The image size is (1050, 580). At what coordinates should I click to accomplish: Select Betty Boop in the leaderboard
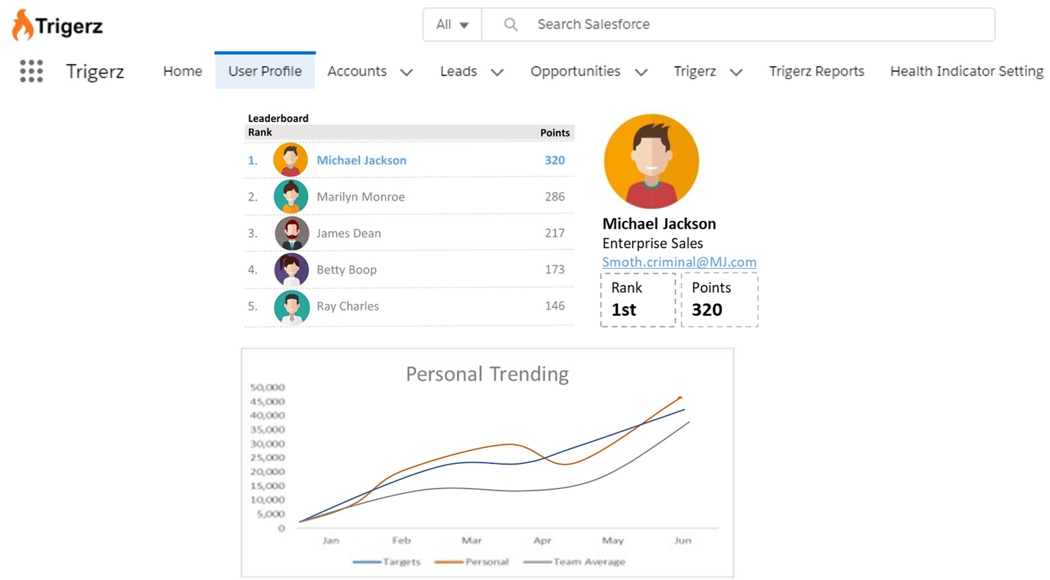coord(346,270)
